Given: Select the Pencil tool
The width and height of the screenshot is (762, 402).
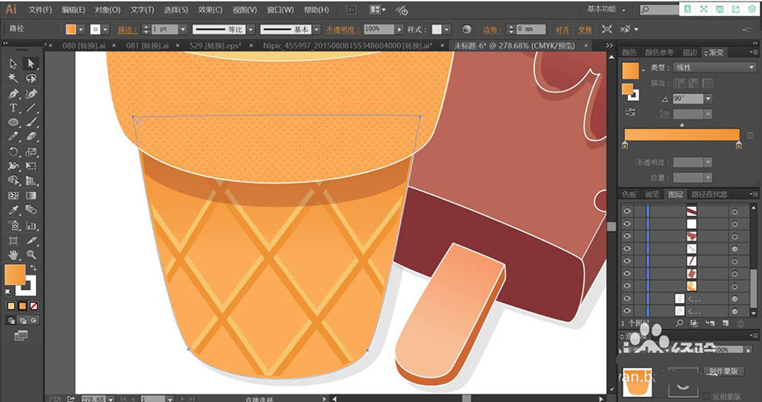Looking at the screenshot, I should pos(13,137).
